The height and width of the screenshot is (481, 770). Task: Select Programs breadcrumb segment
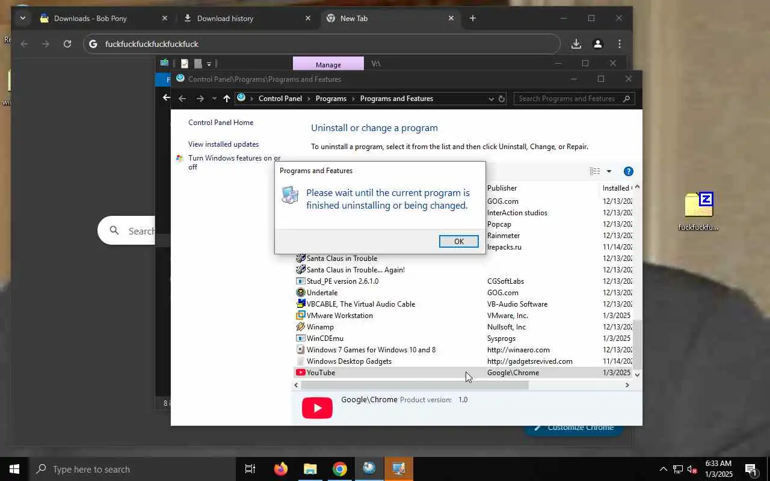point(331,99)
